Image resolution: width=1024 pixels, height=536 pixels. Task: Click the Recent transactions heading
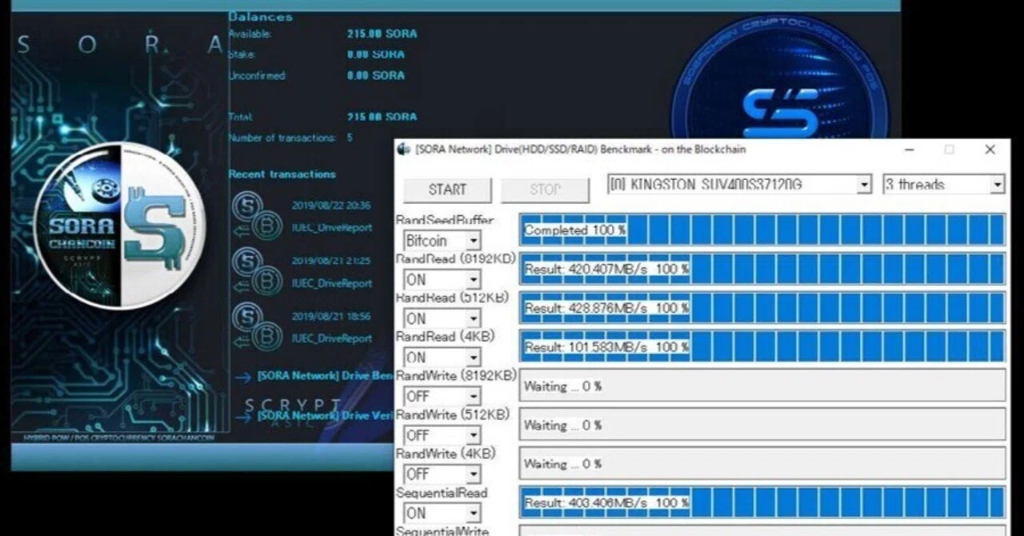[282, 174]
